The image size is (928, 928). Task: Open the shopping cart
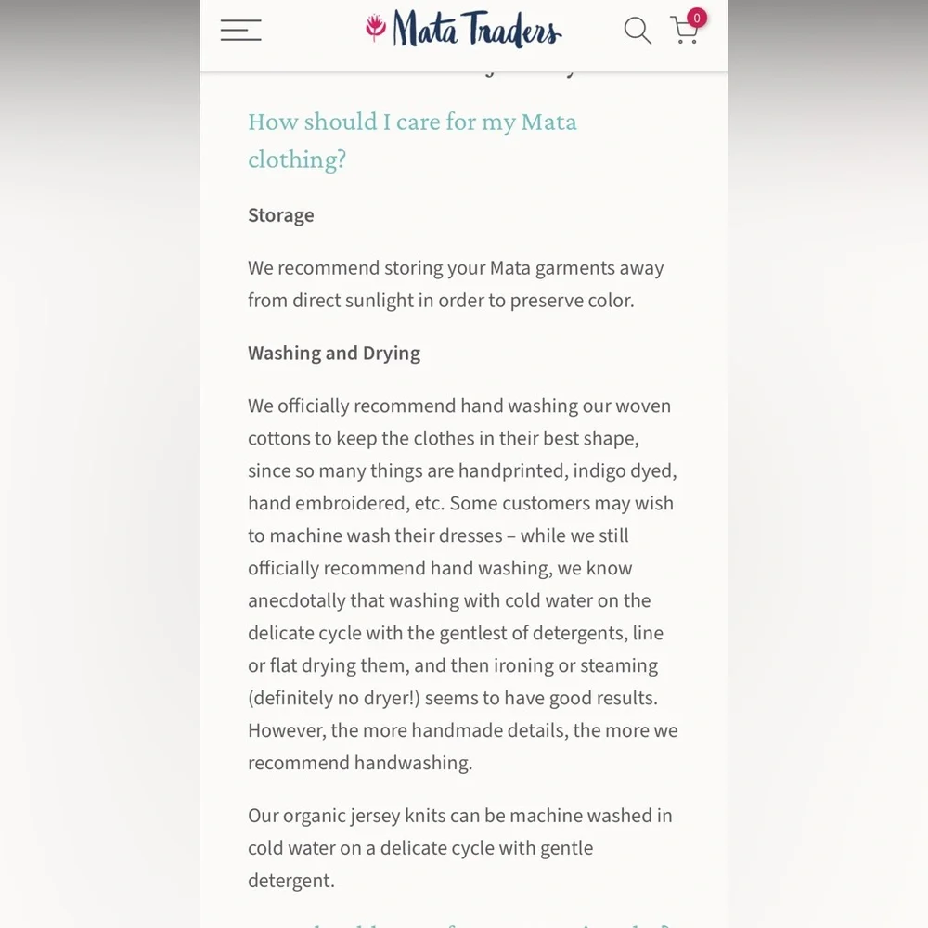[x=684, y=32]
